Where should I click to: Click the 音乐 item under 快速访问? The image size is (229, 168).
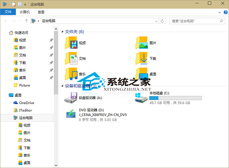20,70
